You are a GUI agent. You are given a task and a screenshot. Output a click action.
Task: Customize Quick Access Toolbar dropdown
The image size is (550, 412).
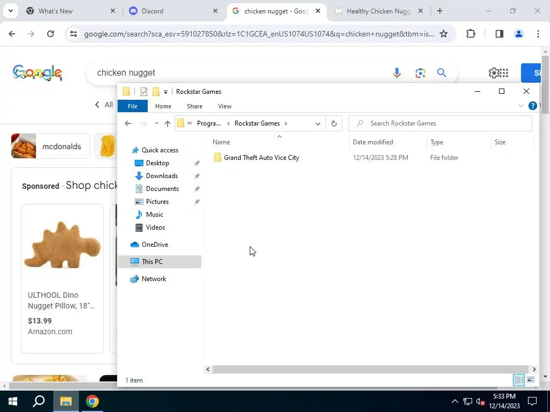tap(165, 92)
